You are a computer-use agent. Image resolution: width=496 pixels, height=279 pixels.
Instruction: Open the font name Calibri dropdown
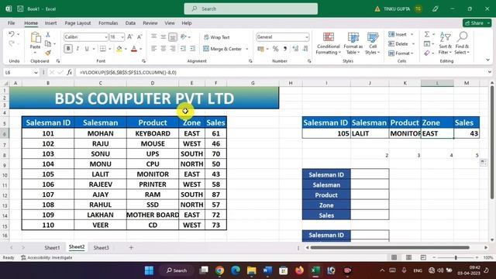[x=105, y=37]
